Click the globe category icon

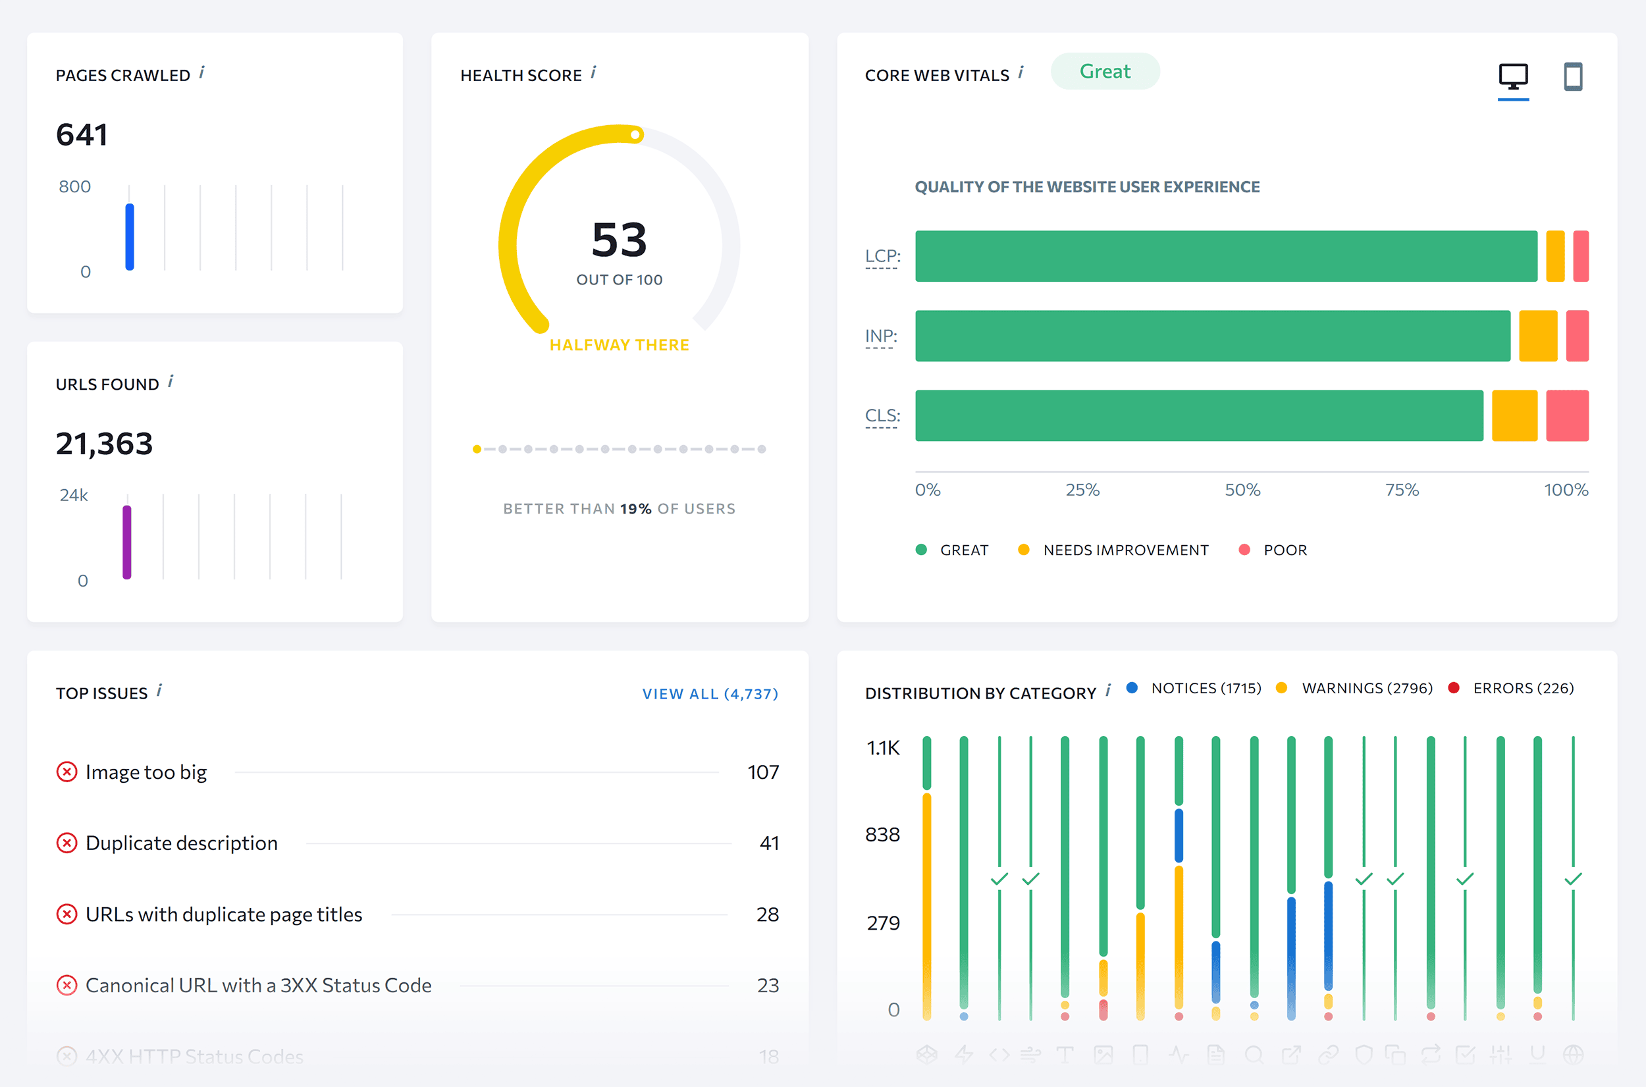[x=1574, y=1055]
